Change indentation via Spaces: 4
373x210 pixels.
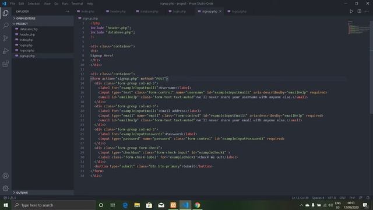tap(318, 198)
